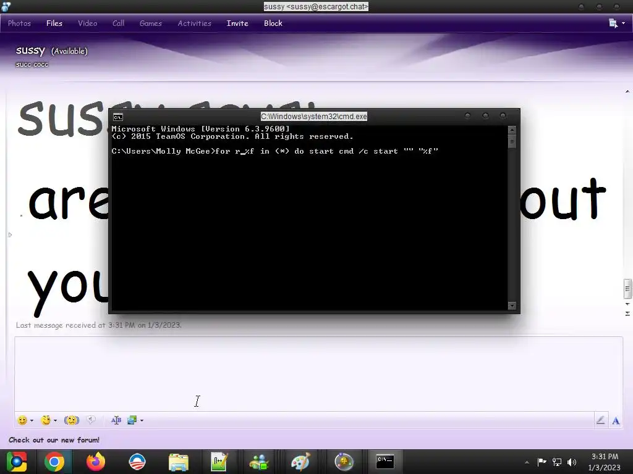Click the cmd scrollbar up arrow
This screenshot has width=633, height=474.
[512, 130]
